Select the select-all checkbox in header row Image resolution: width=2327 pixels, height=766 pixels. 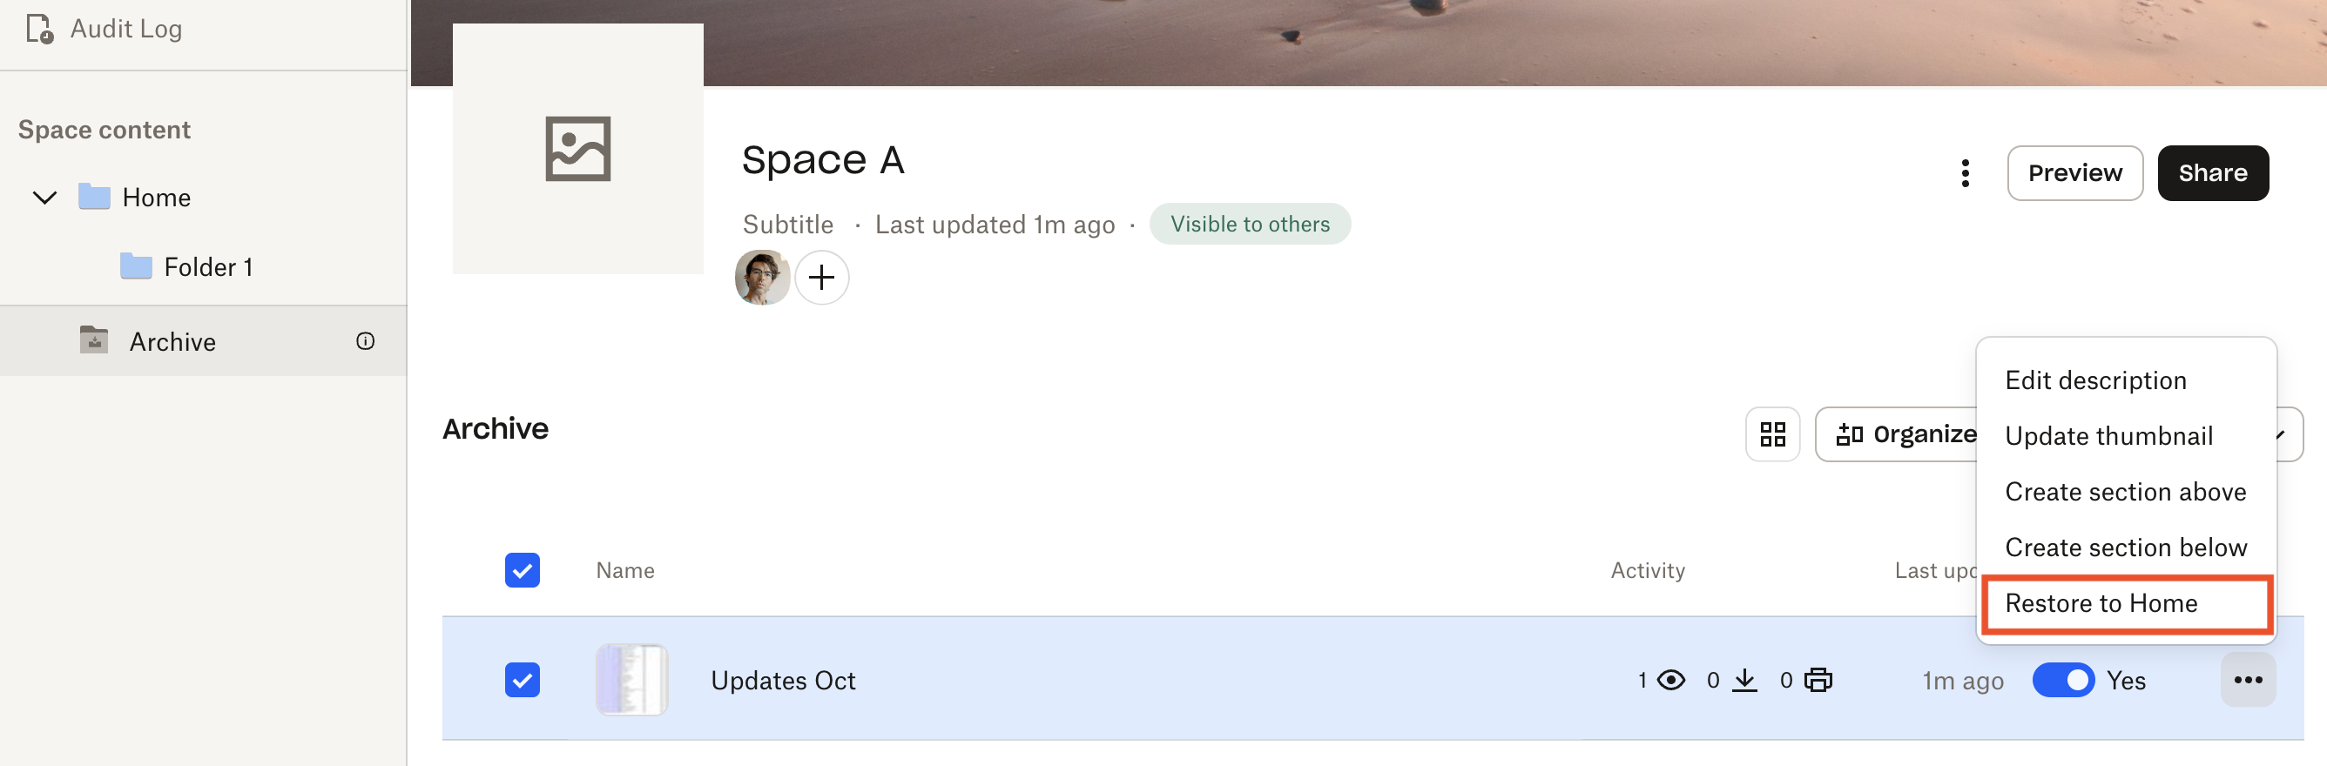523,570
